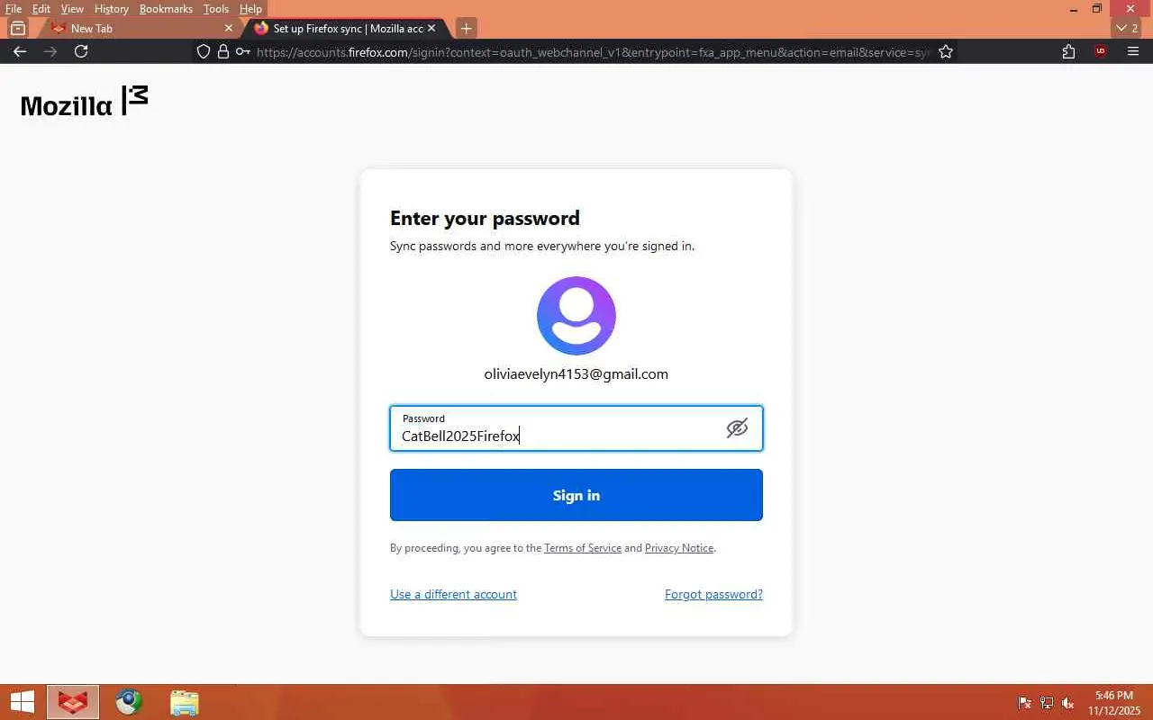Viewport: 1153px width, 720px height.
Task: Click the Forgot password? link
Action: coord(713,594)
